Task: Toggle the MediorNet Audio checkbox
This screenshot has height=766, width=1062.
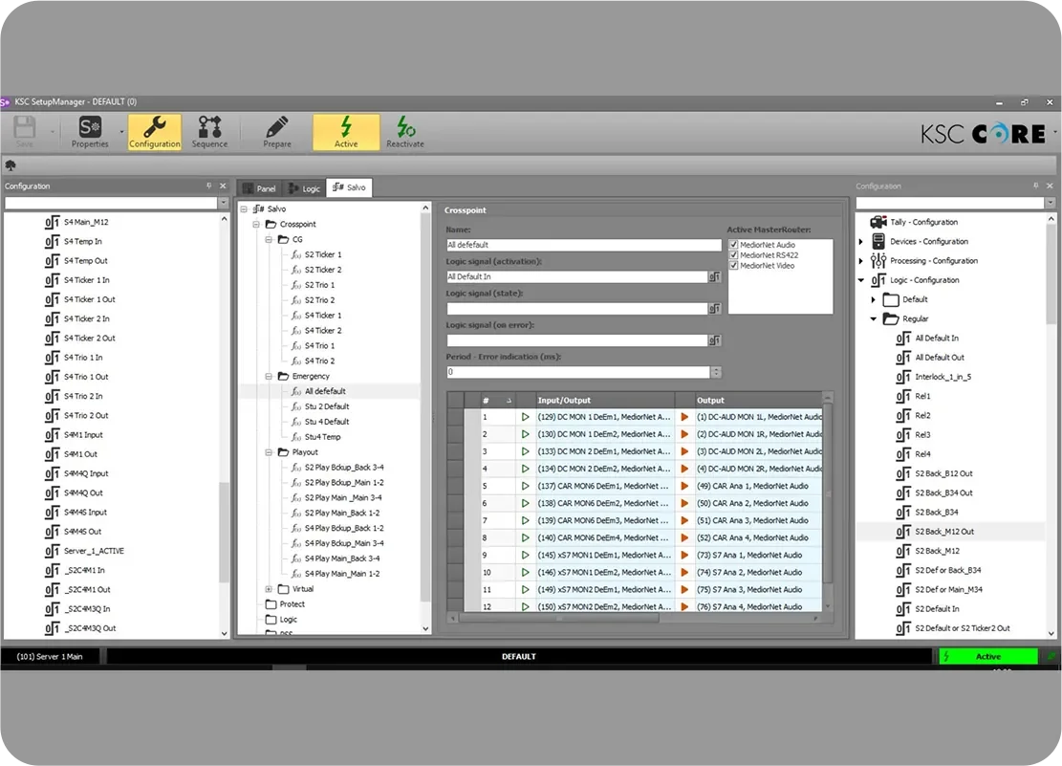Action: click(734, 245)
